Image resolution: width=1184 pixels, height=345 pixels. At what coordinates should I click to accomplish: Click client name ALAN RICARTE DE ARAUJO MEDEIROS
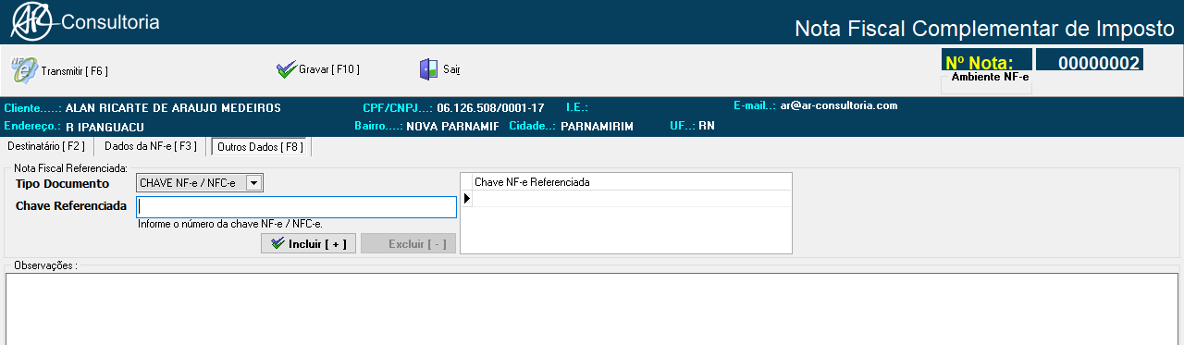(x=173, y=108)
